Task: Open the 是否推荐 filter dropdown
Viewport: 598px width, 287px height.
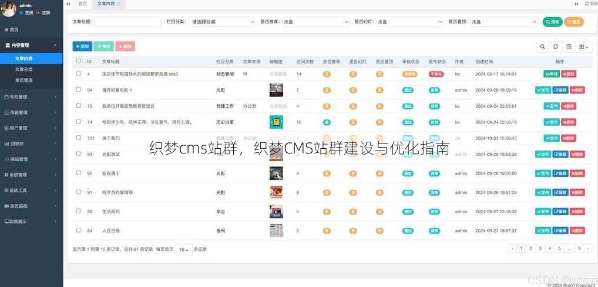Action: pos(315,22)
